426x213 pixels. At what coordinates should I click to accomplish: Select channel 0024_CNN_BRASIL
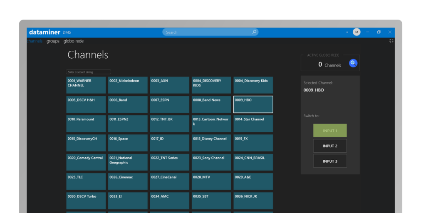click(253, 162)
